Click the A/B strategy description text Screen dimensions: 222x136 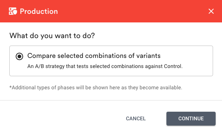[x=105, y=66]
